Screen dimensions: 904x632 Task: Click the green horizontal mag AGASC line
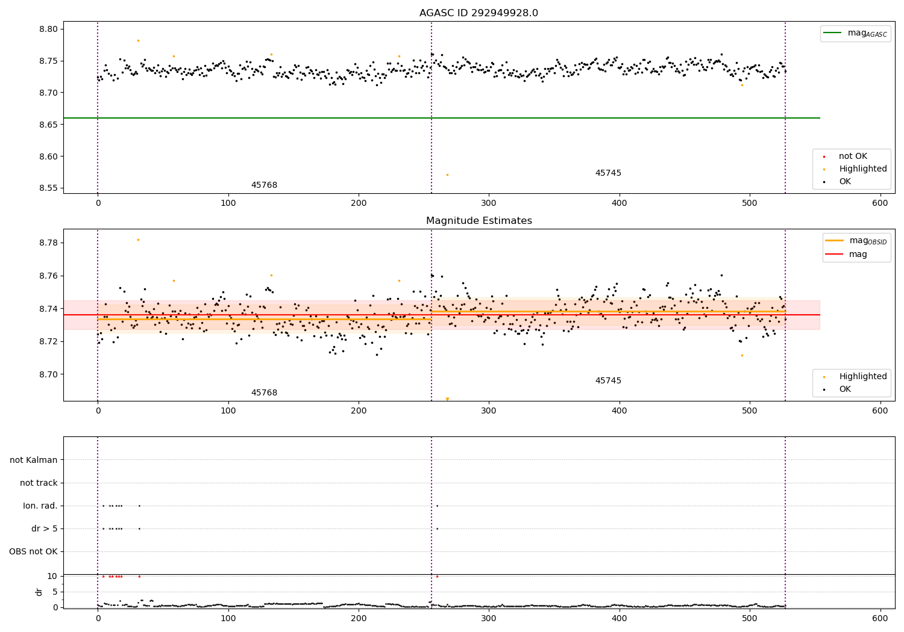[442, 118]
